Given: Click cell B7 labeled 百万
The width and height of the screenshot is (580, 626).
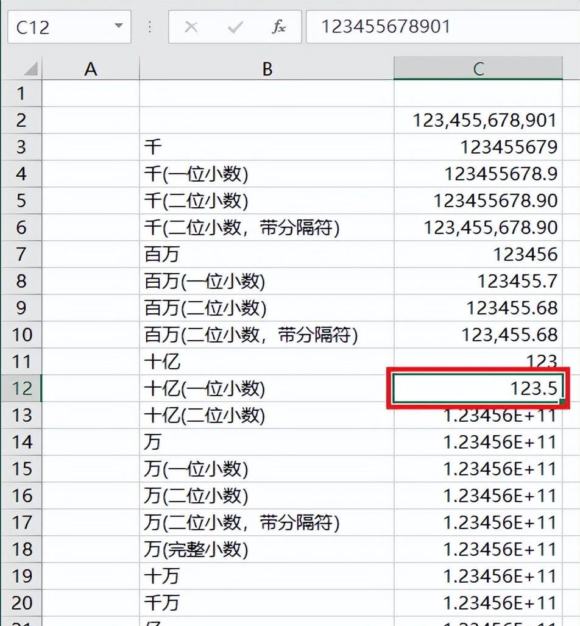Looking at the screenshot, I should pos(267,254).
